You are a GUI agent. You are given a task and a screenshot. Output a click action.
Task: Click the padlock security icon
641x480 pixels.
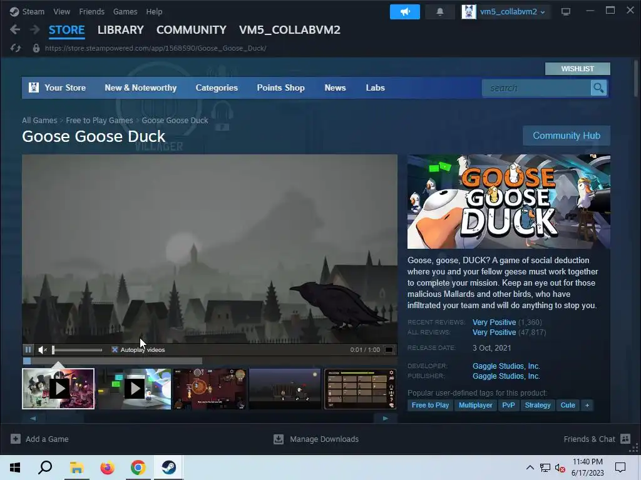[36, 48]
